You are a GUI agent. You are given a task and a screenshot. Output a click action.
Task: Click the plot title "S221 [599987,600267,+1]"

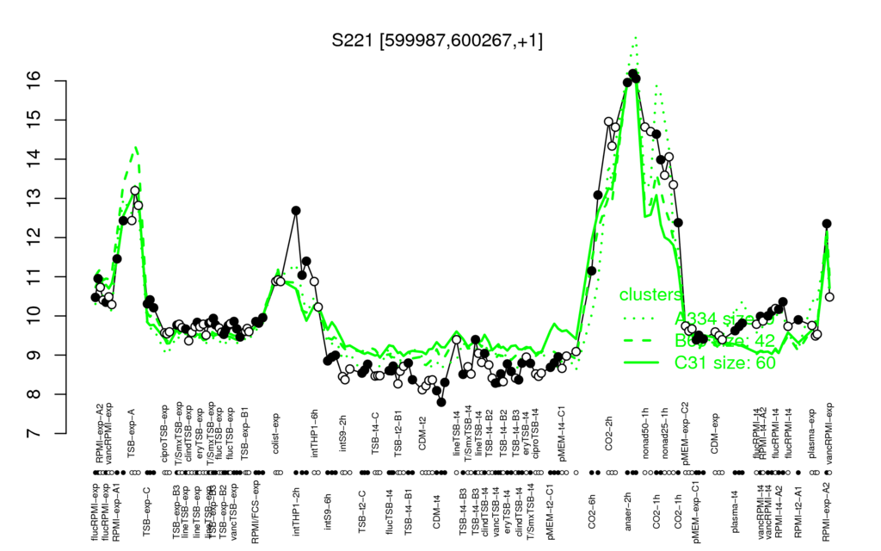click(x=437, y=40)
